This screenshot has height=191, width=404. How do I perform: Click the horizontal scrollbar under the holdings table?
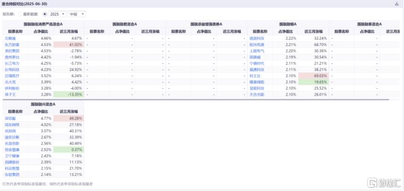click(x=196, y=99)
